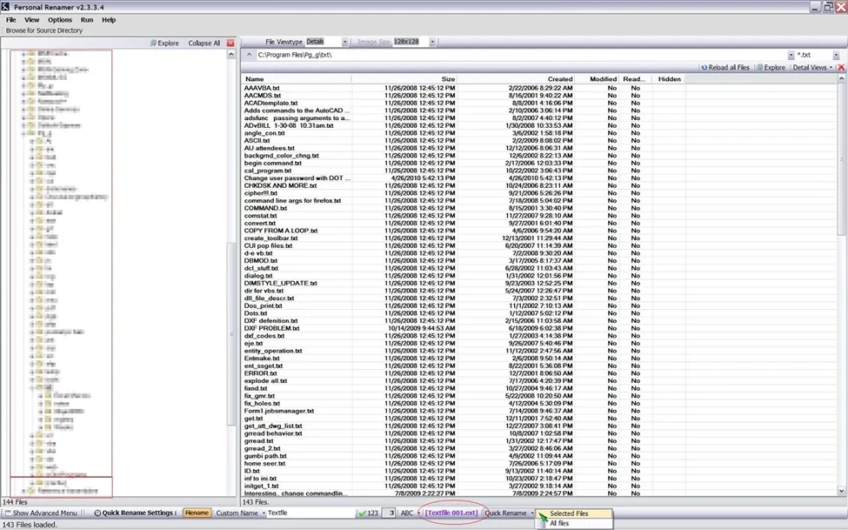Toggle Show Advanced Menu checkbox
The image size is (848, 530).
pos(8,513)
